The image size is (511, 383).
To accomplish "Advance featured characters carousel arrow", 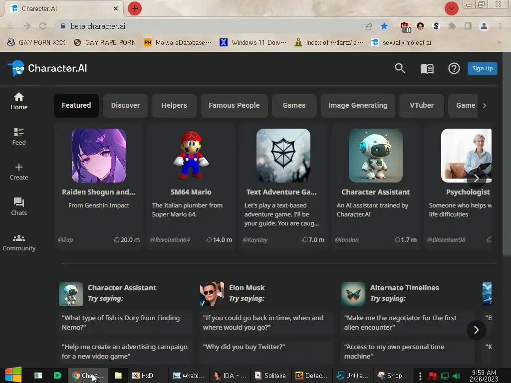I will (477, 178).
